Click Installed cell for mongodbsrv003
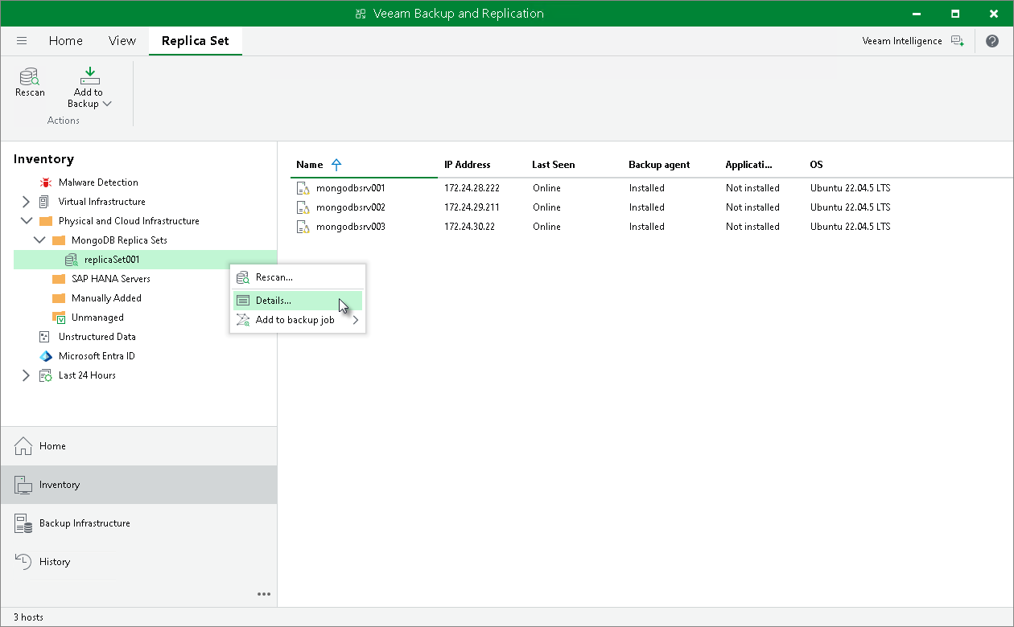1014x627 pixels. click(x=647, y=227)
